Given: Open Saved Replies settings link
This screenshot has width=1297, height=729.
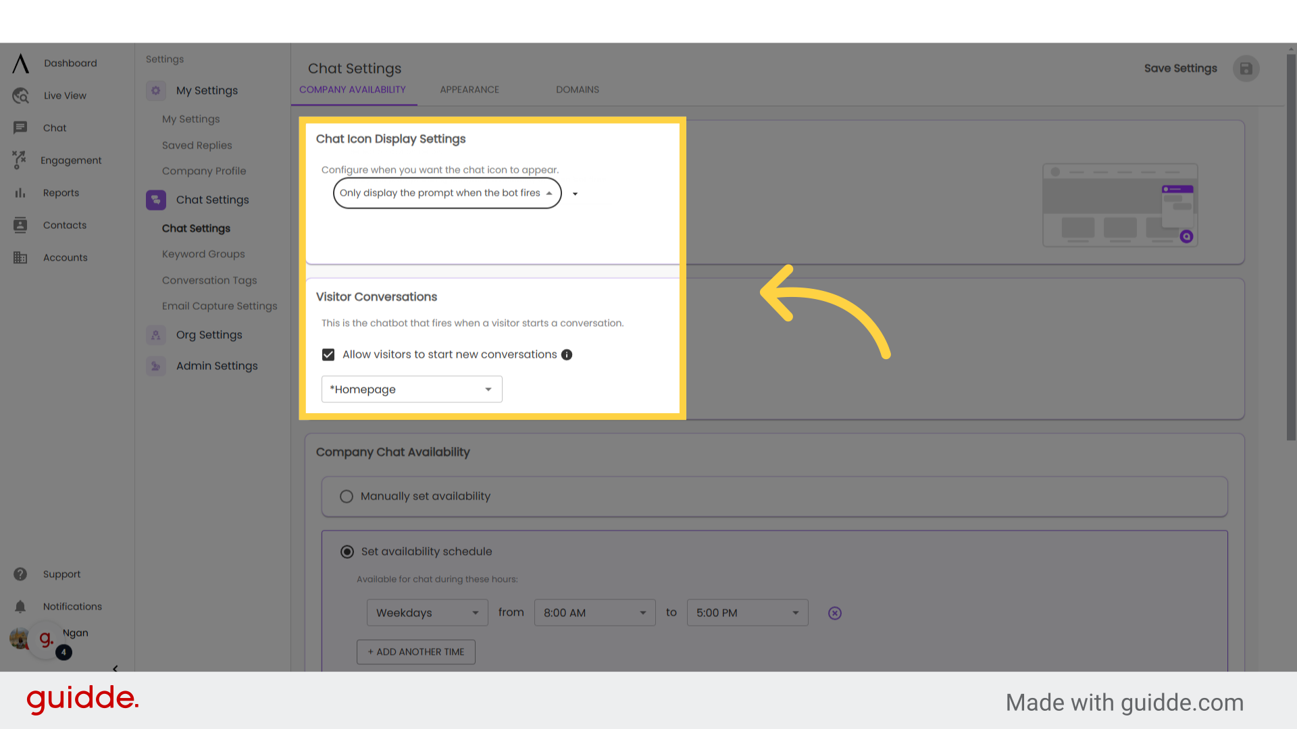Looking at the screenshot, I should click(x=197, y=146).
